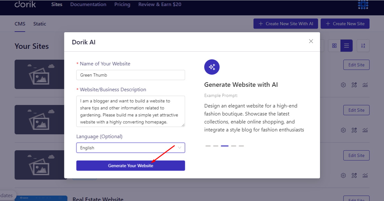384x201 pixels.
Task: Click the Your Sites heading
Action: click(32, 46)
